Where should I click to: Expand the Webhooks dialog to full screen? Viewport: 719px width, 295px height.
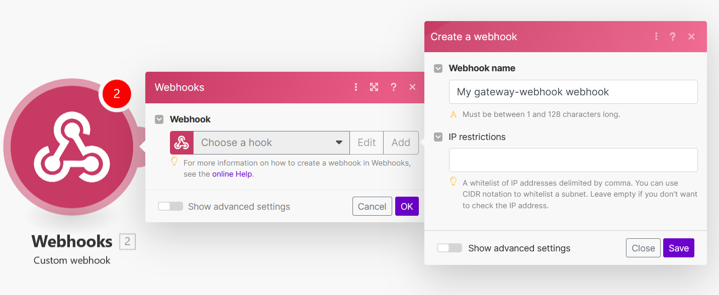374,87
